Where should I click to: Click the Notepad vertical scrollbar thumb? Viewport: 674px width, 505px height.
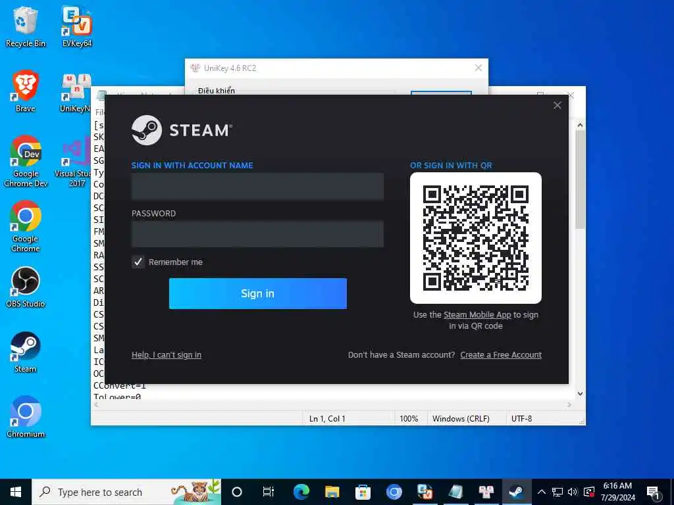pos(580,180)
